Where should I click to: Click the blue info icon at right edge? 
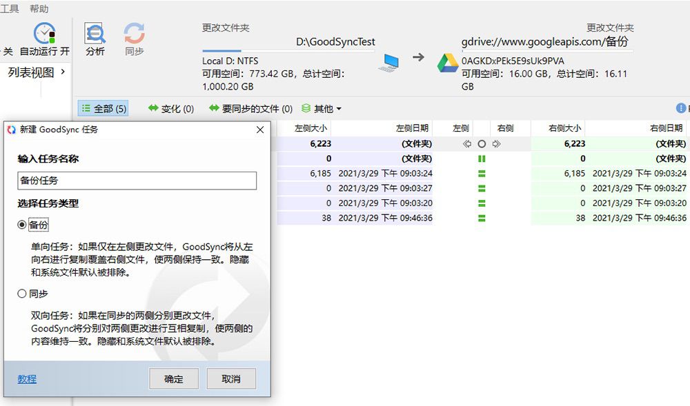click(x=681, y=108)
